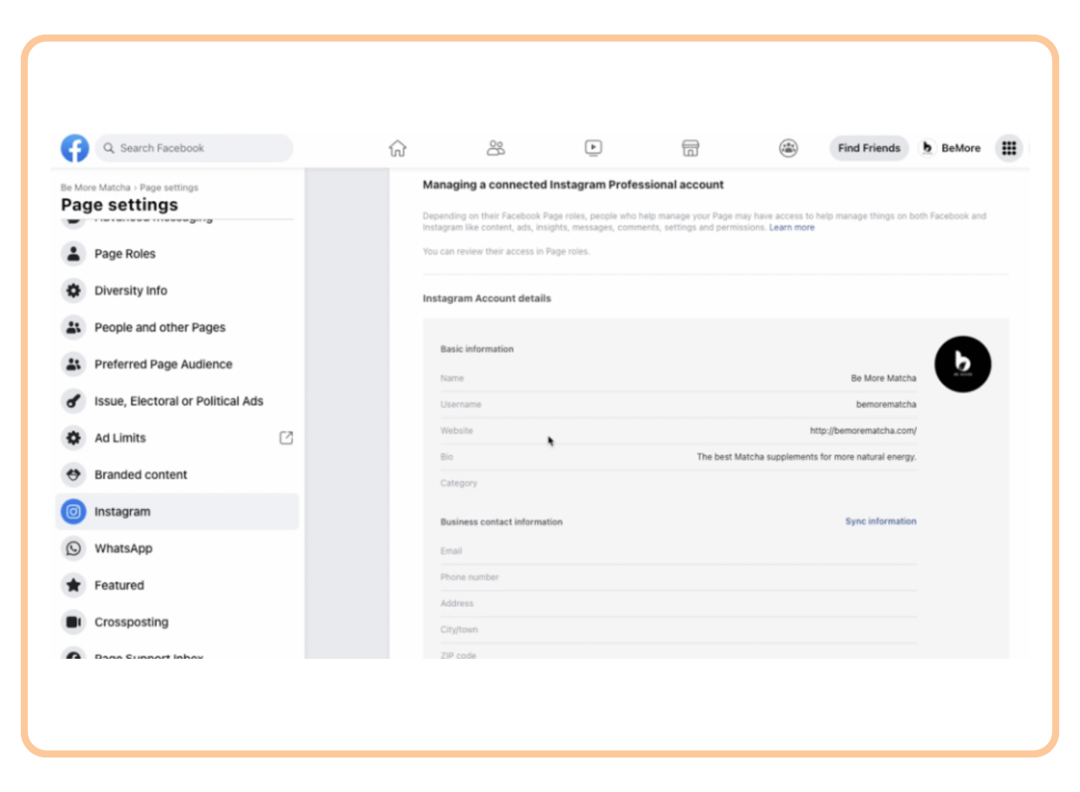This screenshot has height=792, width=1080.
Task: Click the Page Roles person icon
Action: (73, 253)
